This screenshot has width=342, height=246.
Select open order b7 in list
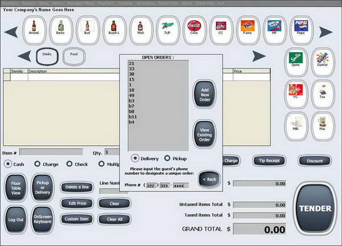132,106
